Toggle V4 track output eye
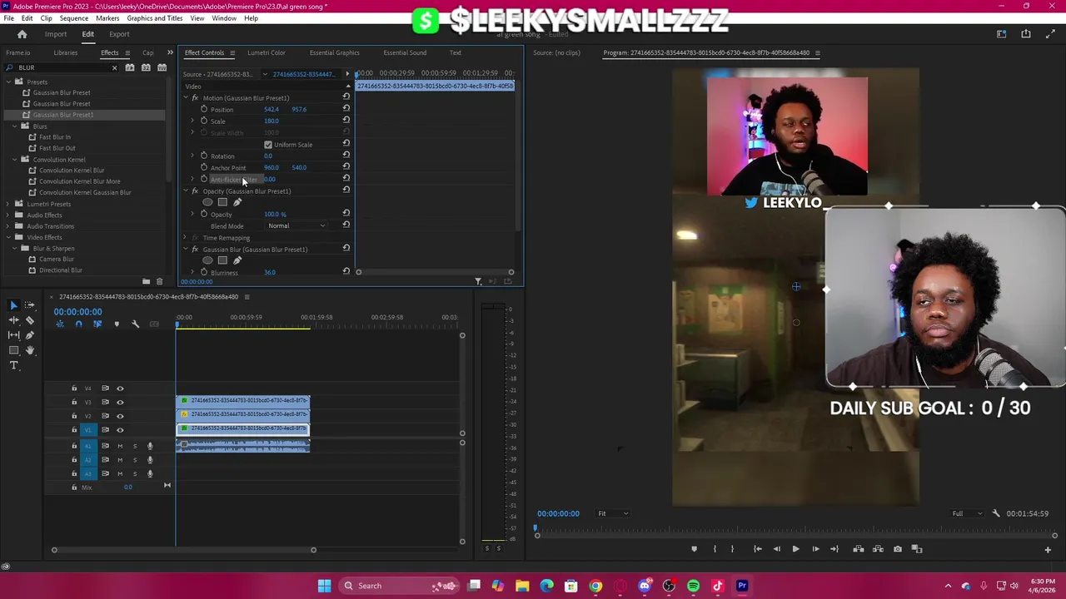 120,389
